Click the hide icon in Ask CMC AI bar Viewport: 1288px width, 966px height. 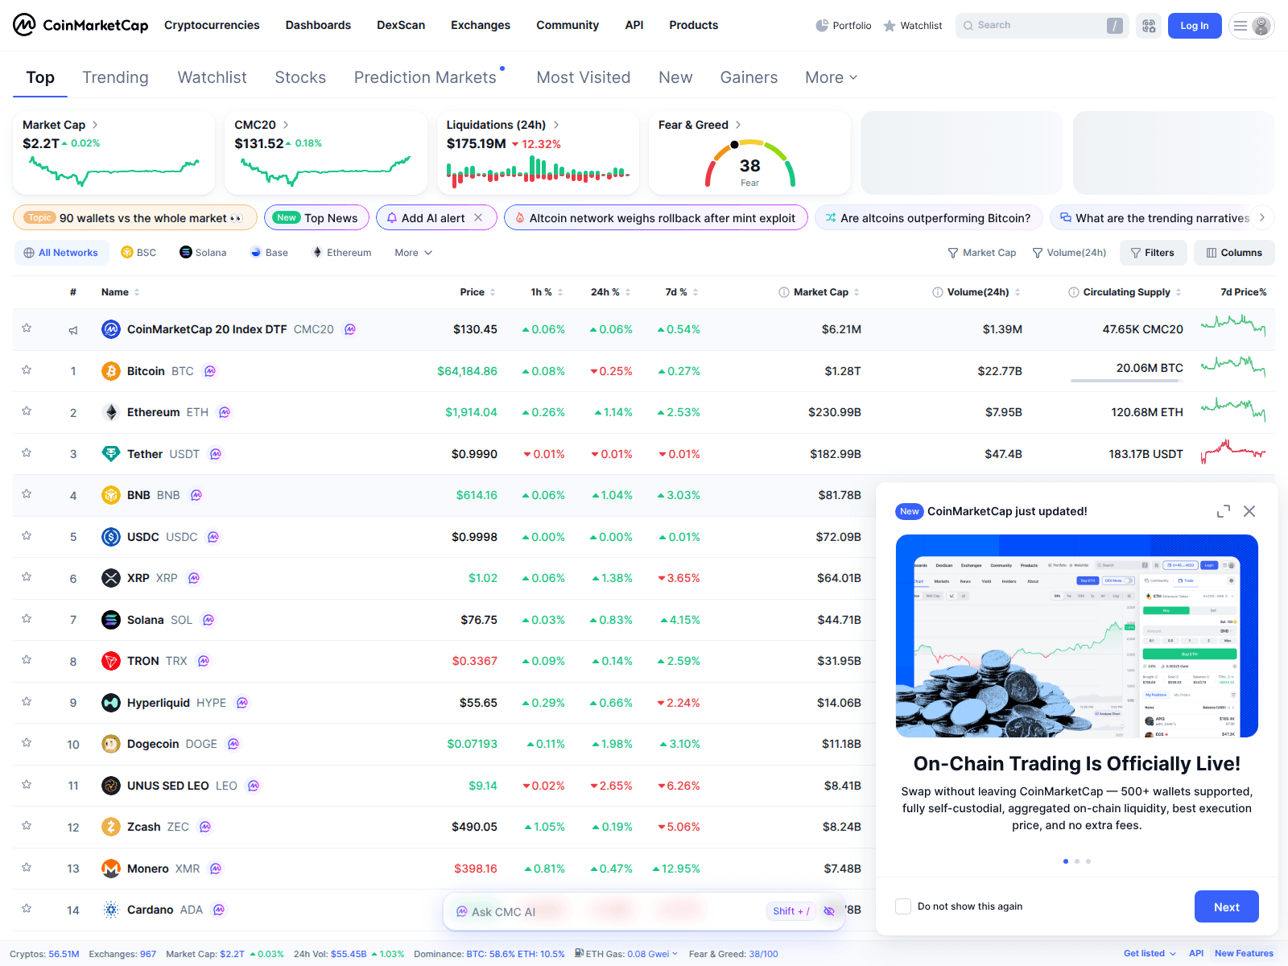[829, 911]
